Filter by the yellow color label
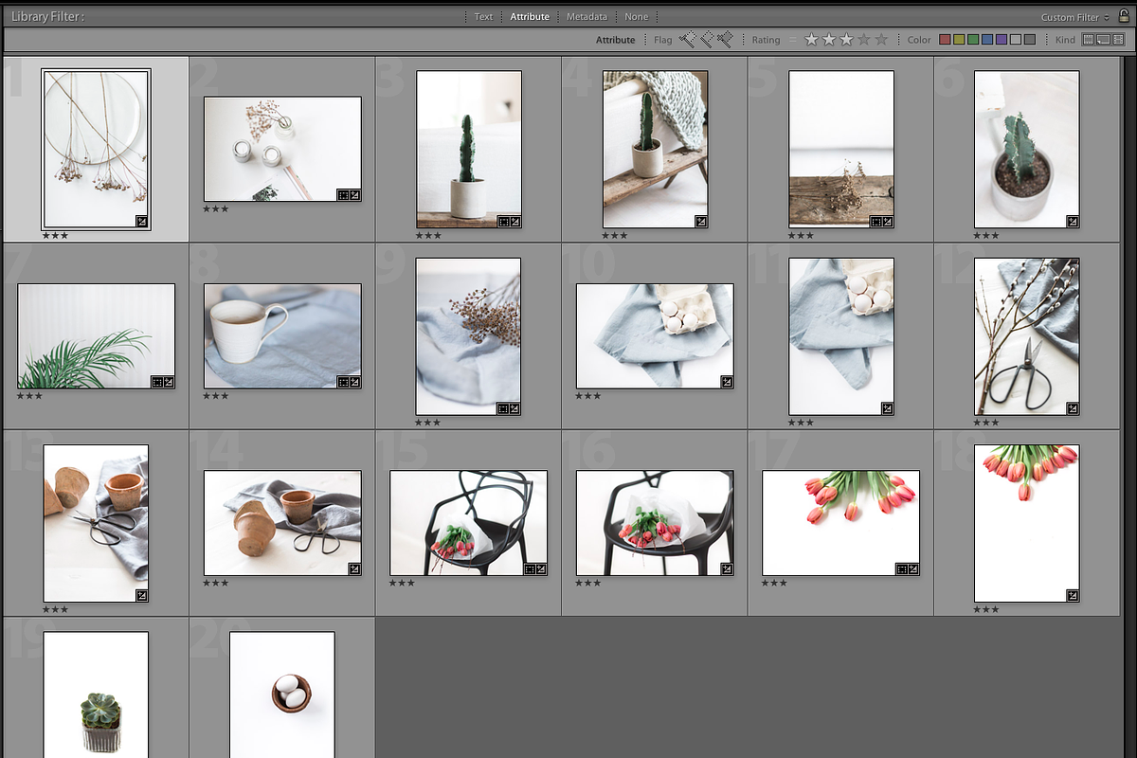 click(959, 40)
